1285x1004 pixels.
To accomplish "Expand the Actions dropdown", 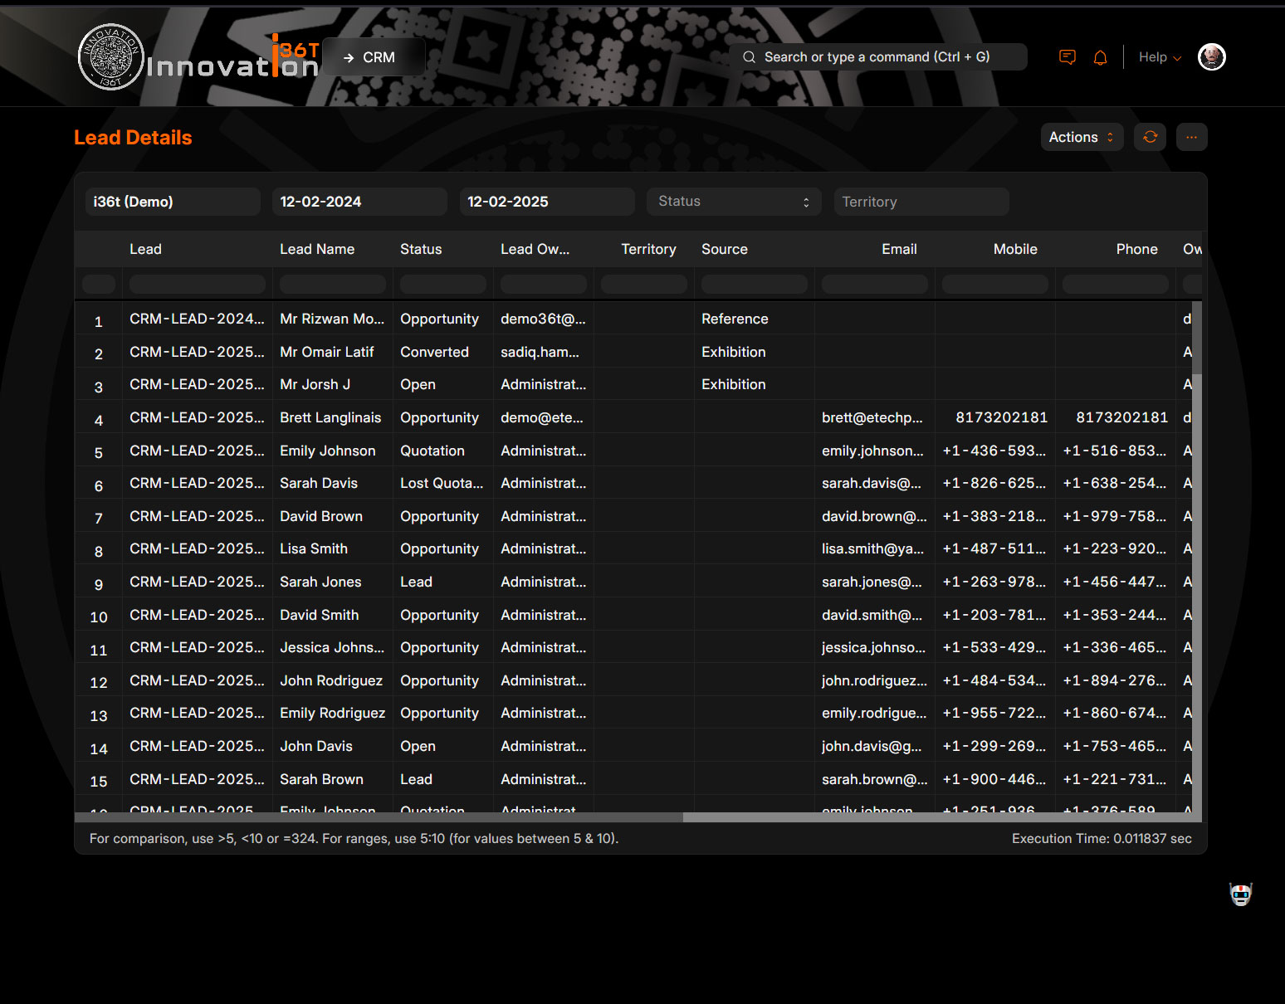I will pyautogui.click(x=1081, y=137).
